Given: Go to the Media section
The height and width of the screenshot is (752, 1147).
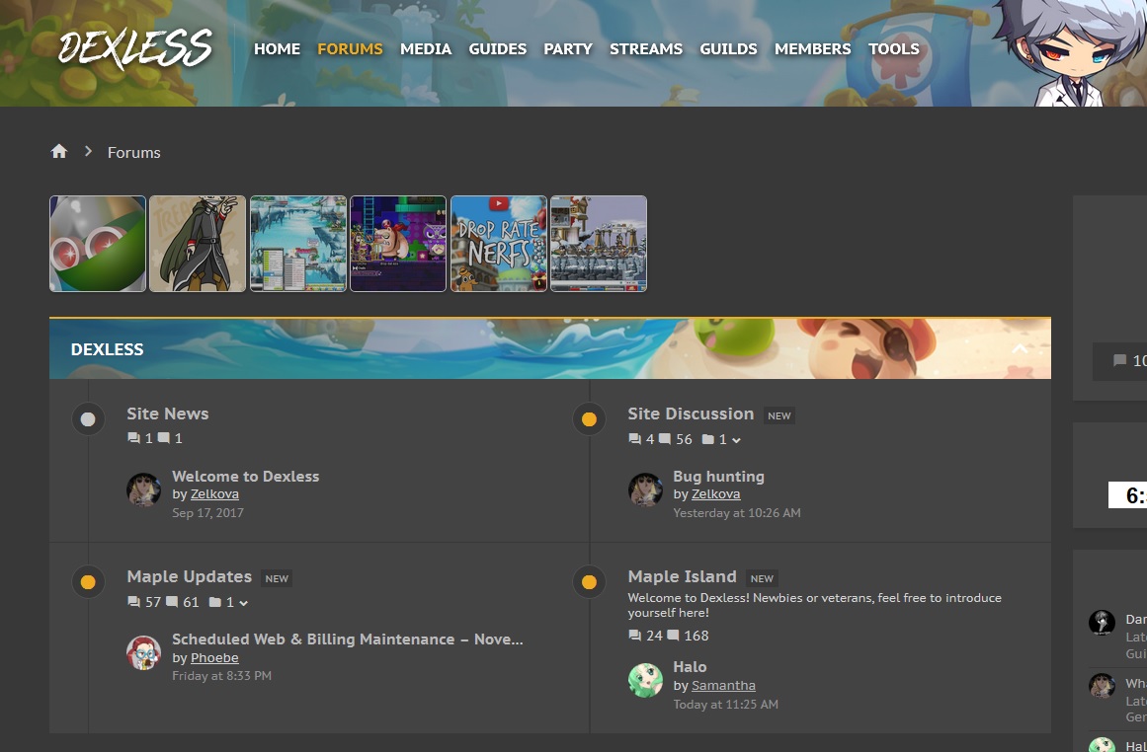Looking at the screenshot, I should 426,49.
